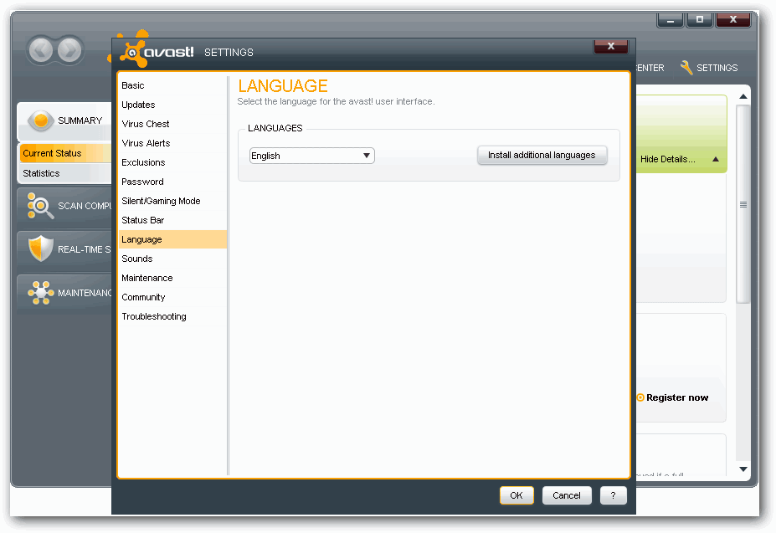
Task: Select the Language settings item
Action: point(172,239)
